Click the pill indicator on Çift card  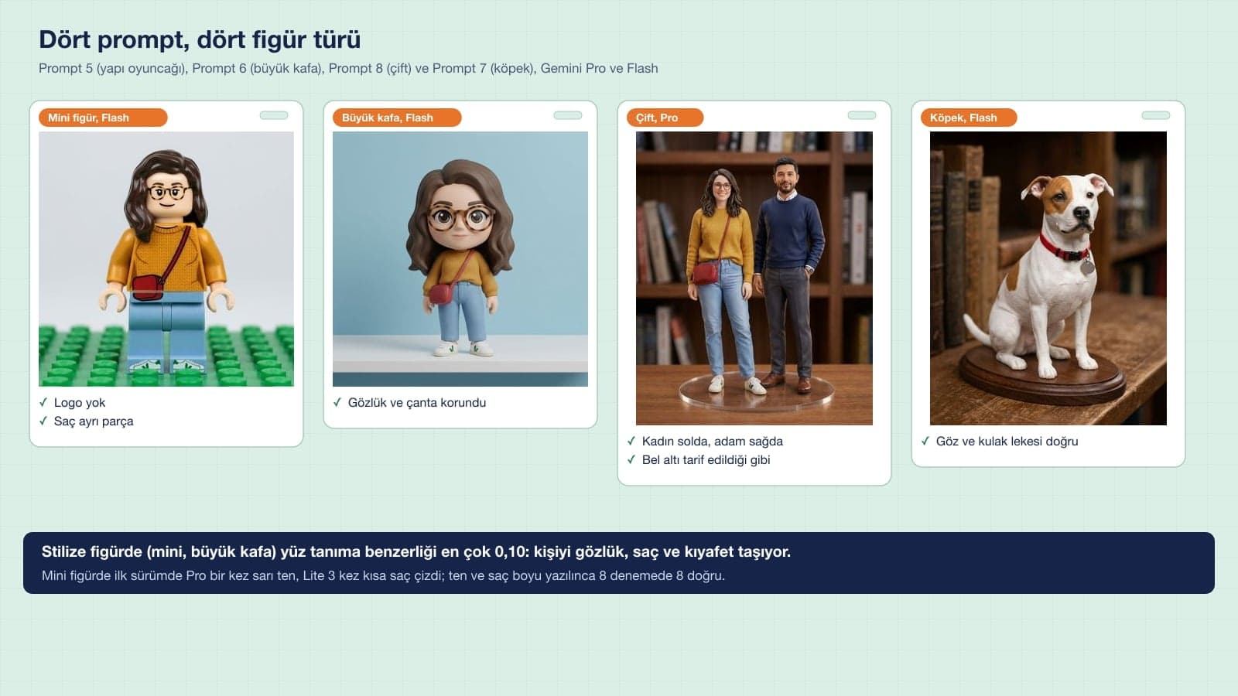[x=862, y=115]
